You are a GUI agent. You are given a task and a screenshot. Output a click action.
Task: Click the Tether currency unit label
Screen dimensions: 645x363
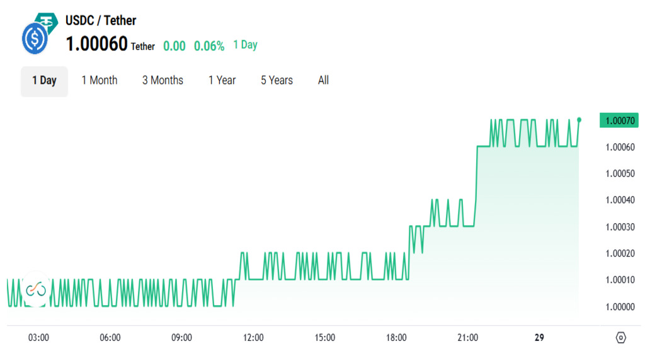click(143, 47)
